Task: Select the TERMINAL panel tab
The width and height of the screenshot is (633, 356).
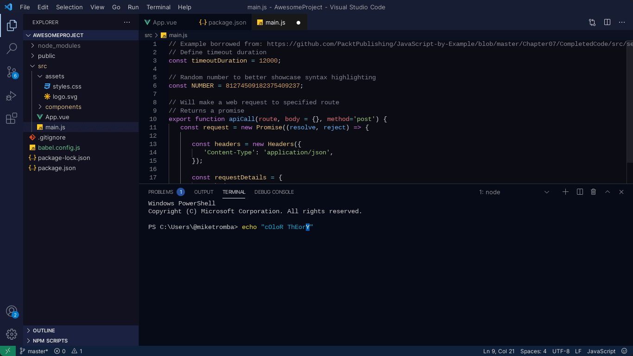Action: point(234,192)
